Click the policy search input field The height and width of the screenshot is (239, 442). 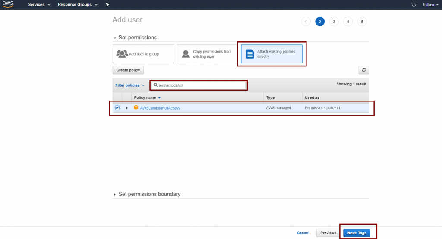click(200, 85)
